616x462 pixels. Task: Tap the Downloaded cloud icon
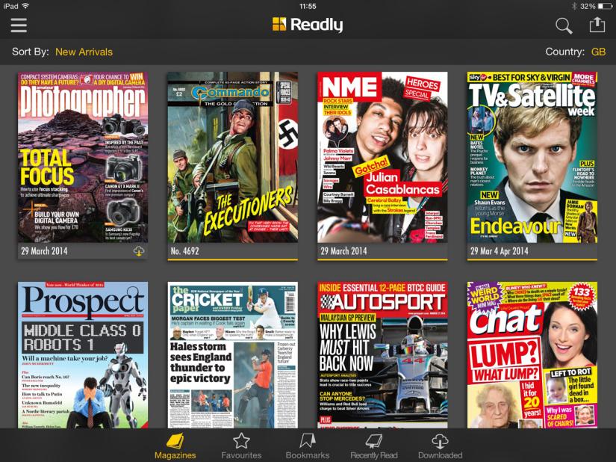click(x=440, y=442)
